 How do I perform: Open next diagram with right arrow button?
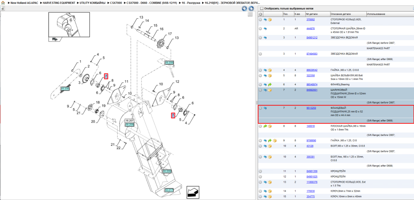coord(251,9)
